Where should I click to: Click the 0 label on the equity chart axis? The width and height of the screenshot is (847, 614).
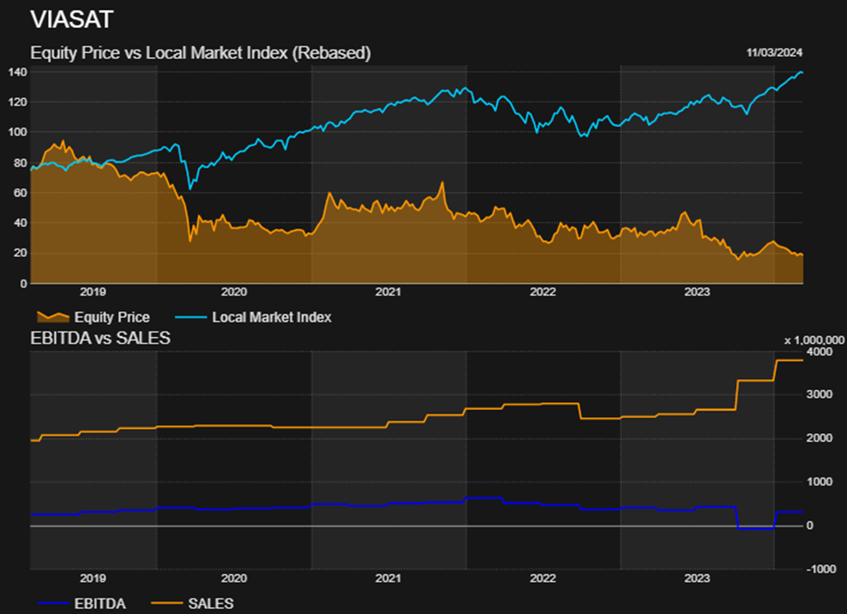[x=23, y=283]
